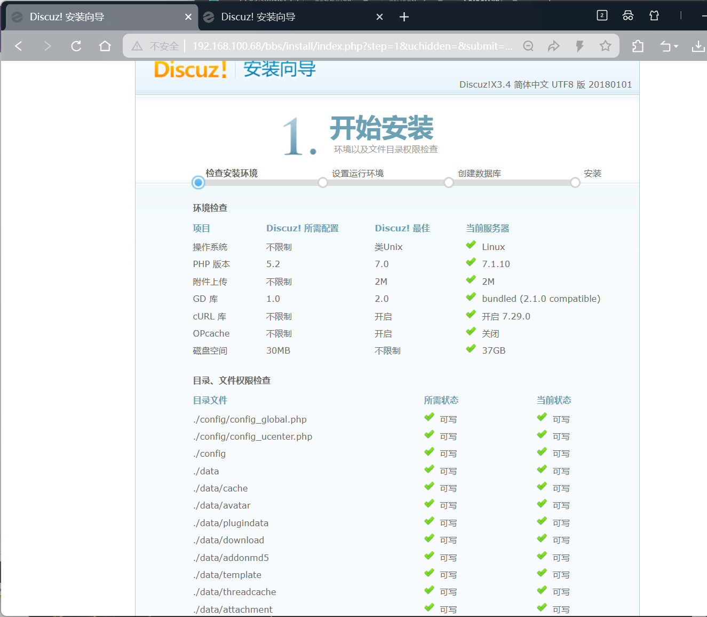Viewport: 707px width, 617px height.
Task: Click ./config/config_ucenter.php entry
Action: click(252, 436)
